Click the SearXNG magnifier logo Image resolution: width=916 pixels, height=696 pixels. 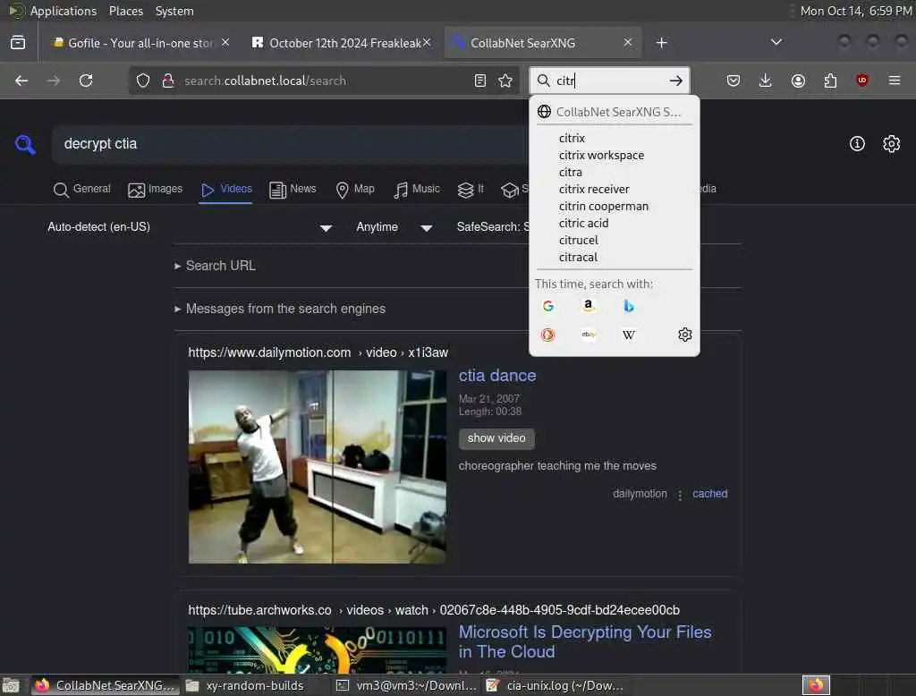tap(25, 144)
